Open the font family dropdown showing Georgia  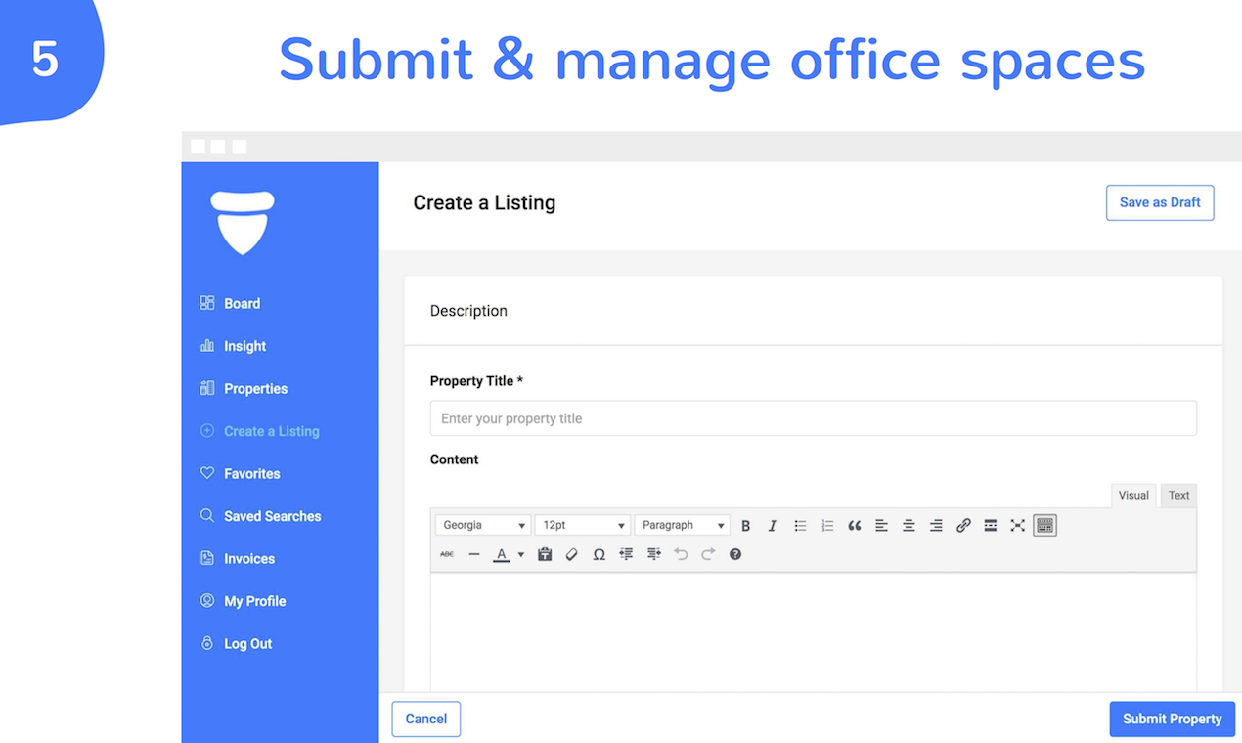482,525
